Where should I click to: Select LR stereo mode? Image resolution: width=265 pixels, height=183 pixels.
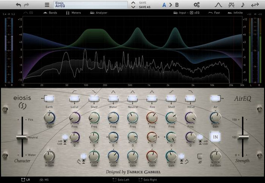coord(25,180)
